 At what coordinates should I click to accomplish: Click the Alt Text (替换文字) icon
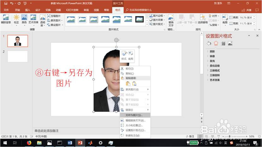pos(171,20)
